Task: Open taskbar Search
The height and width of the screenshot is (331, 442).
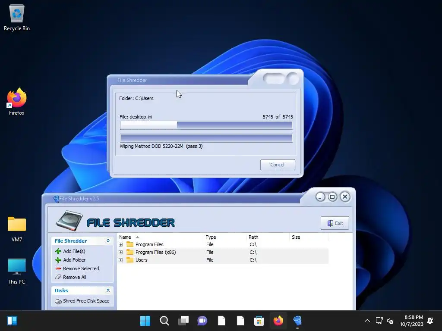Action: pyautogui.click(x=164, y=321)
